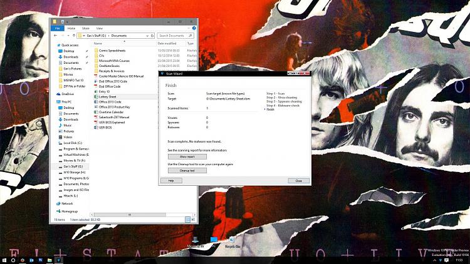Screen dimensions: 470x264
Task: Click the horizontal scrollbar in file list
Action: [130, 215]
